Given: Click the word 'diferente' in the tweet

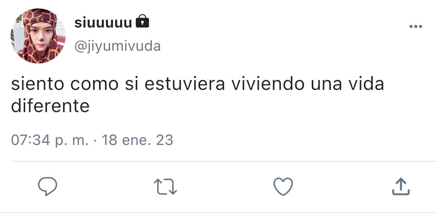Looking at the screenshot, I should 50,106.
